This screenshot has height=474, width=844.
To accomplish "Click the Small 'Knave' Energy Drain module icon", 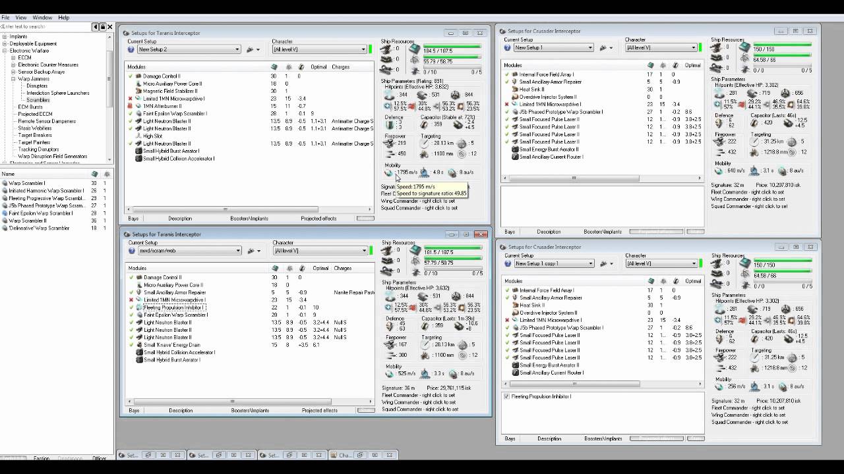I will (x=138, y=345).
